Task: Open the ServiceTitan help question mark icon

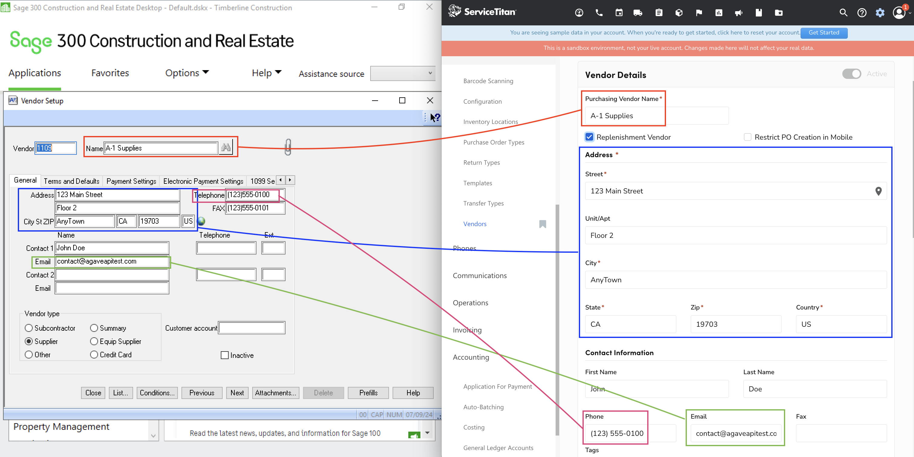Action: 862,13
